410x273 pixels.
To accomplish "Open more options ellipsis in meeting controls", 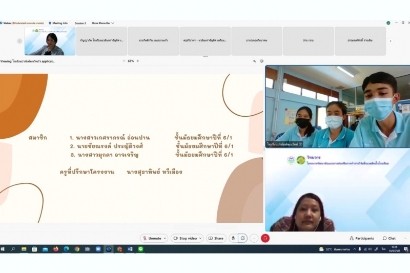I will (254, 238).
